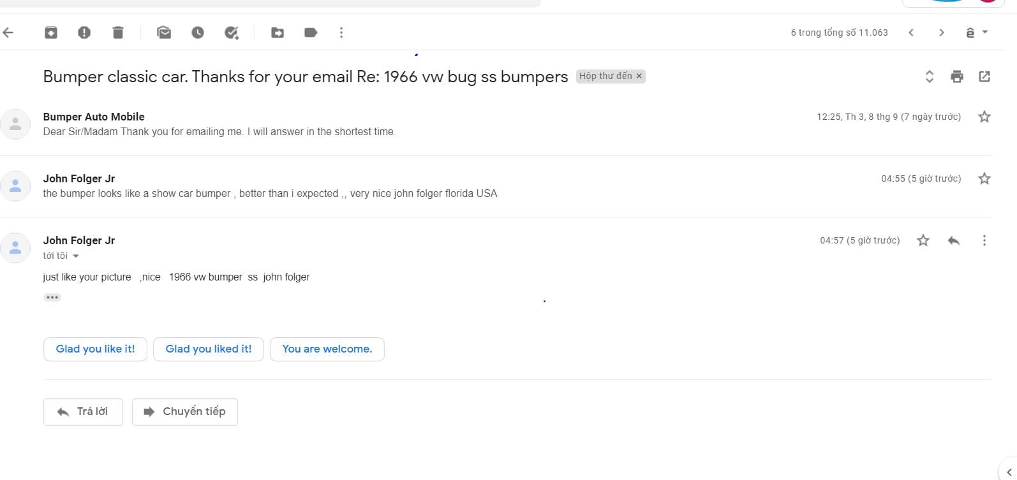This screenshot has width=1017, height=480.
Task: Mark the conversation as unread
Action: coord(164,33)
